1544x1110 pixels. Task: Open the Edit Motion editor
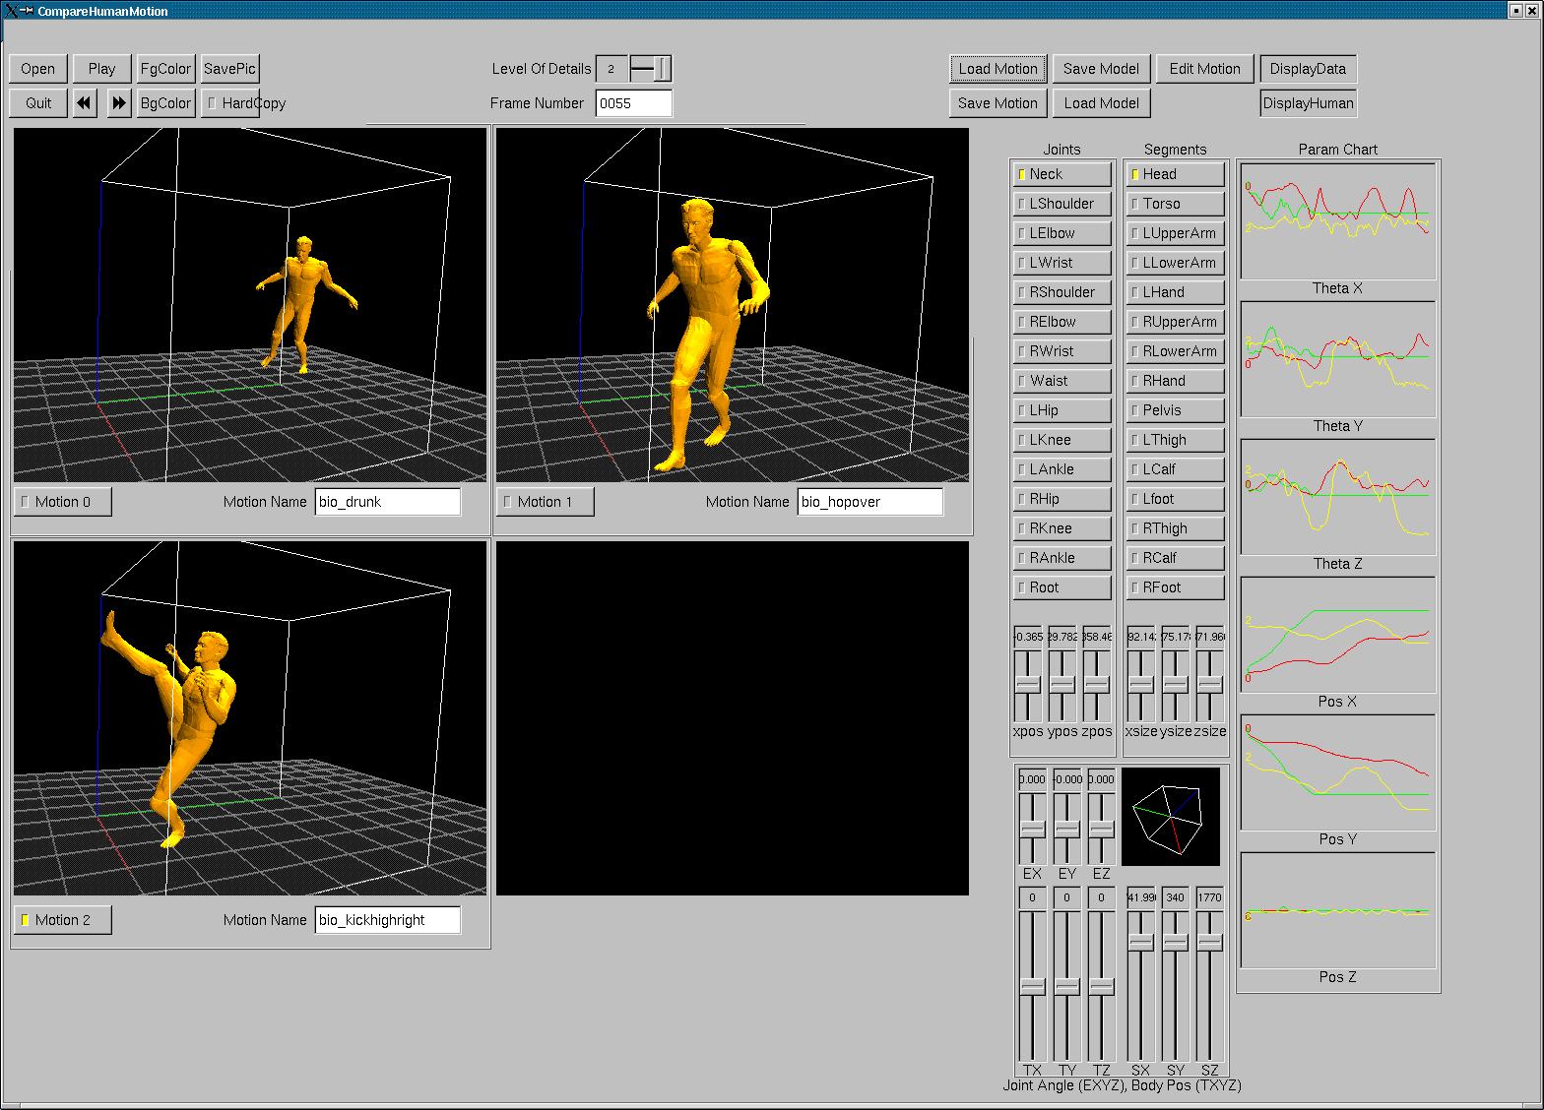[x=1204, y=69]
